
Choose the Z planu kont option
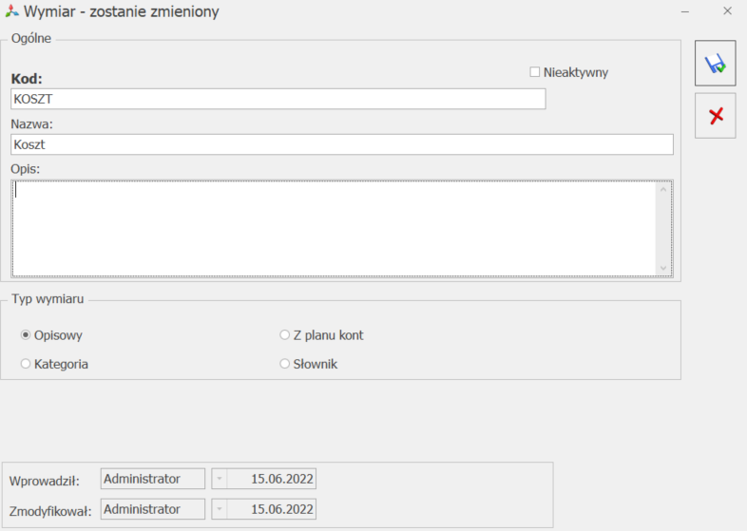[x=285, y=335]
